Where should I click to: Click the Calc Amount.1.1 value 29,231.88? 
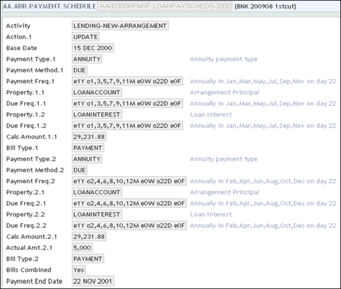[89, 137]
